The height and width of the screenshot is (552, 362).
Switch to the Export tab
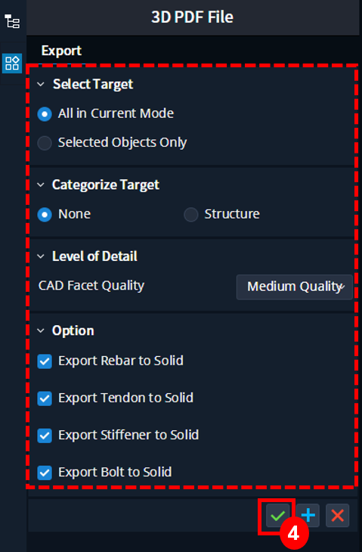[61, 51]
